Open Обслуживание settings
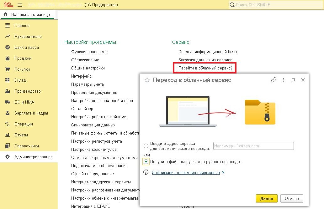The height and width of the screenshot is (209, 324). point(85,60)
